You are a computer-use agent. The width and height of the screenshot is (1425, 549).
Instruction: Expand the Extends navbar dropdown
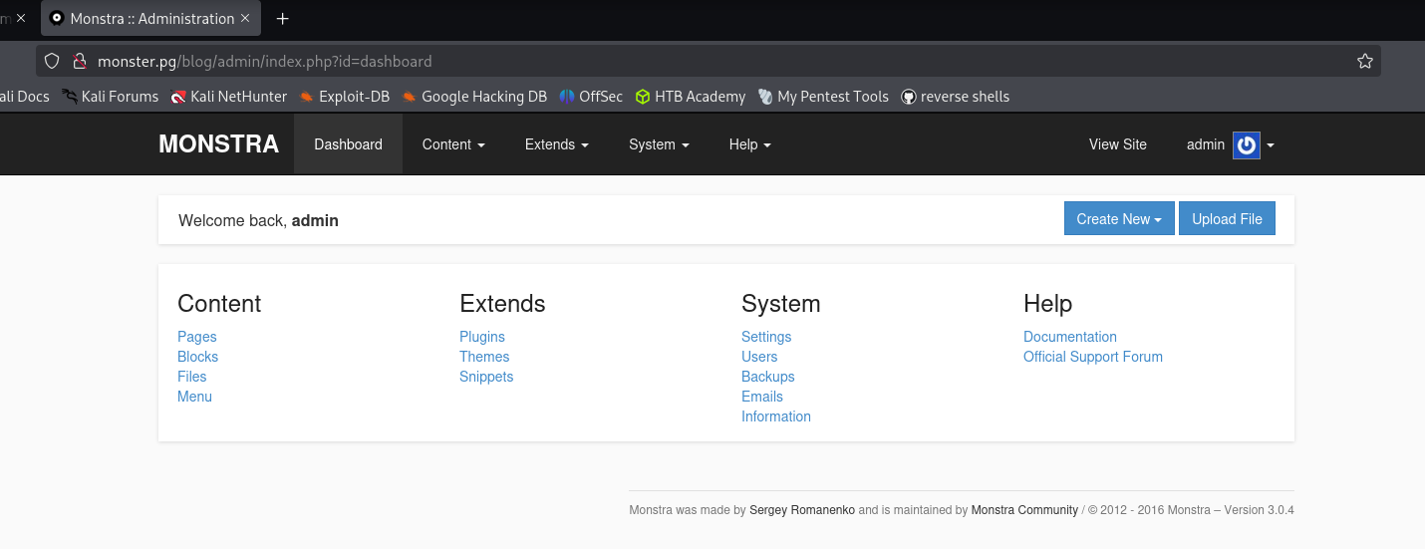pos(557,144)
